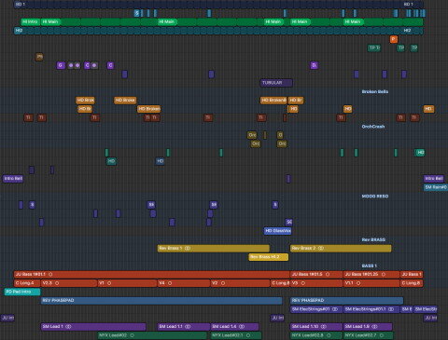The image size is (448, 340).
Task: Select the TUBULAR region
Action: tap(276, 83)
